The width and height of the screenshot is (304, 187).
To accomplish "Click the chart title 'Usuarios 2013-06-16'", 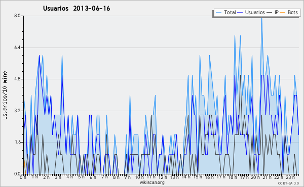I will click(x=77, y=9).
